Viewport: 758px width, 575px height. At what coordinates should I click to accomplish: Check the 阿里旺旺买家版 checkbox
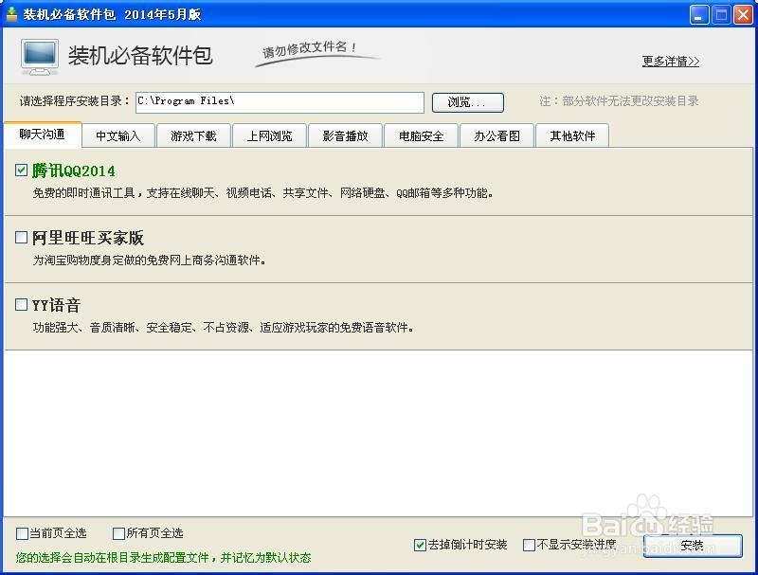coord(21,237)
